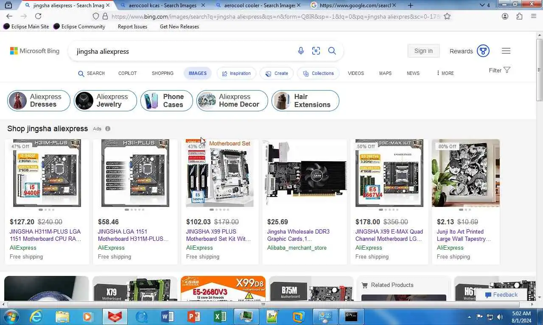
Task: Close the jingsha aliexpress tab
Action: 107,5
